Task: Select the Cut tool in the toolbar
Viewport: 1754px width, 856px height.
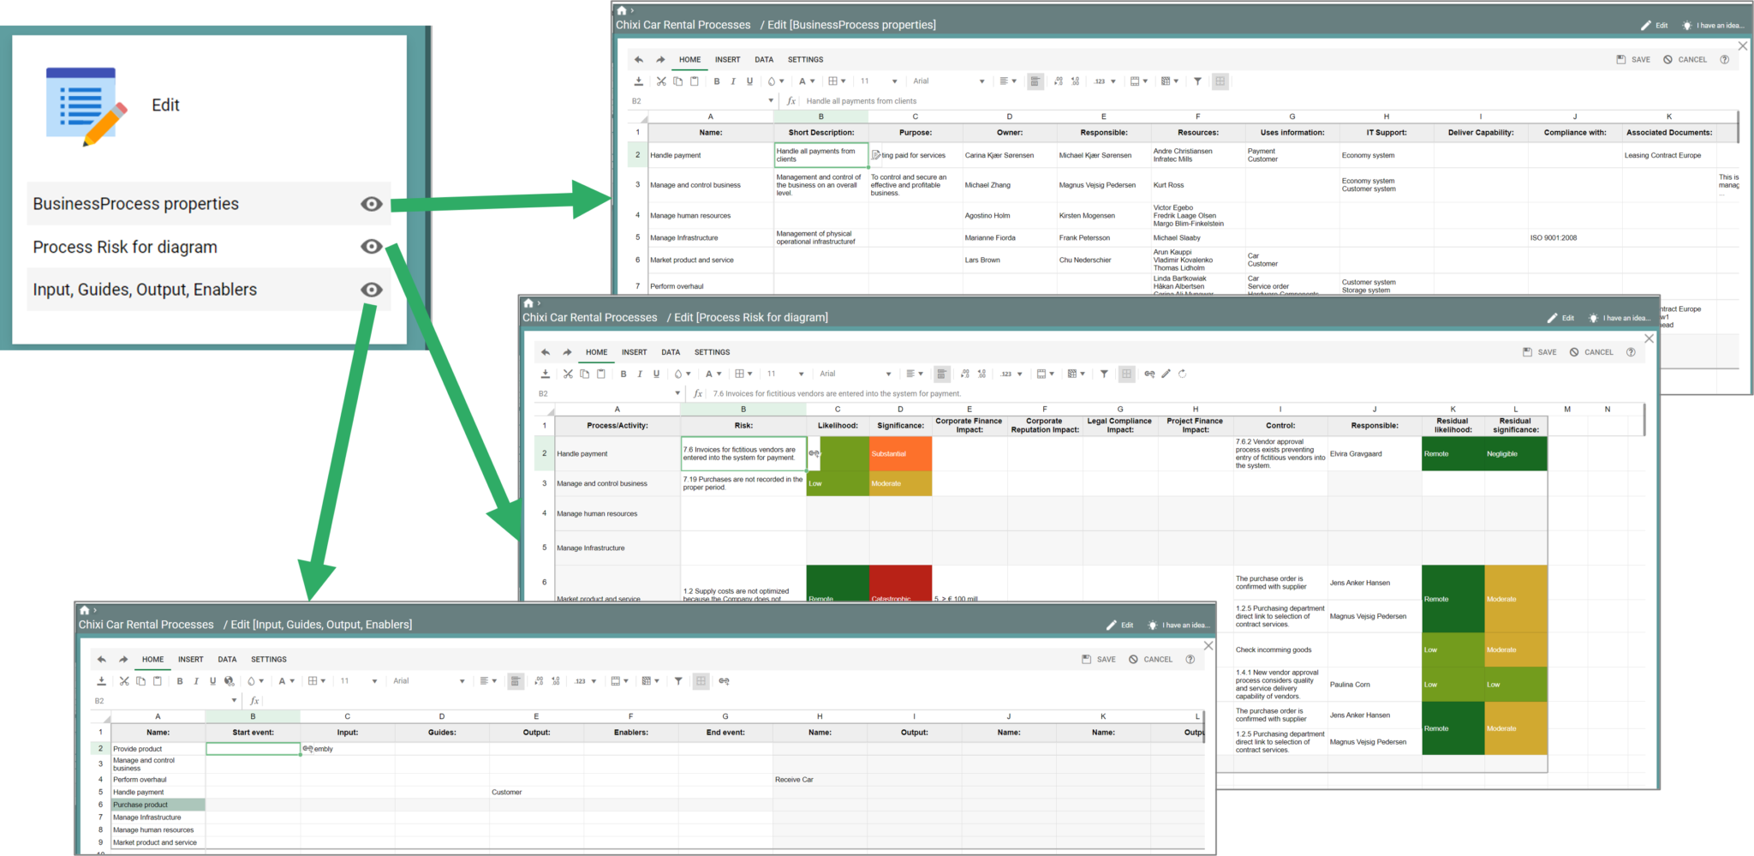Action: click(x=660, y=81)
